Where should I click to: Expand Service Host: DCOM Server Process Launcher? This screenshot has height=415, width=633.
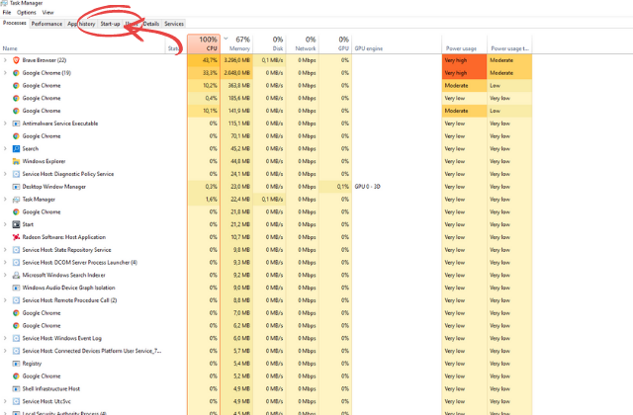coord(5,263)
